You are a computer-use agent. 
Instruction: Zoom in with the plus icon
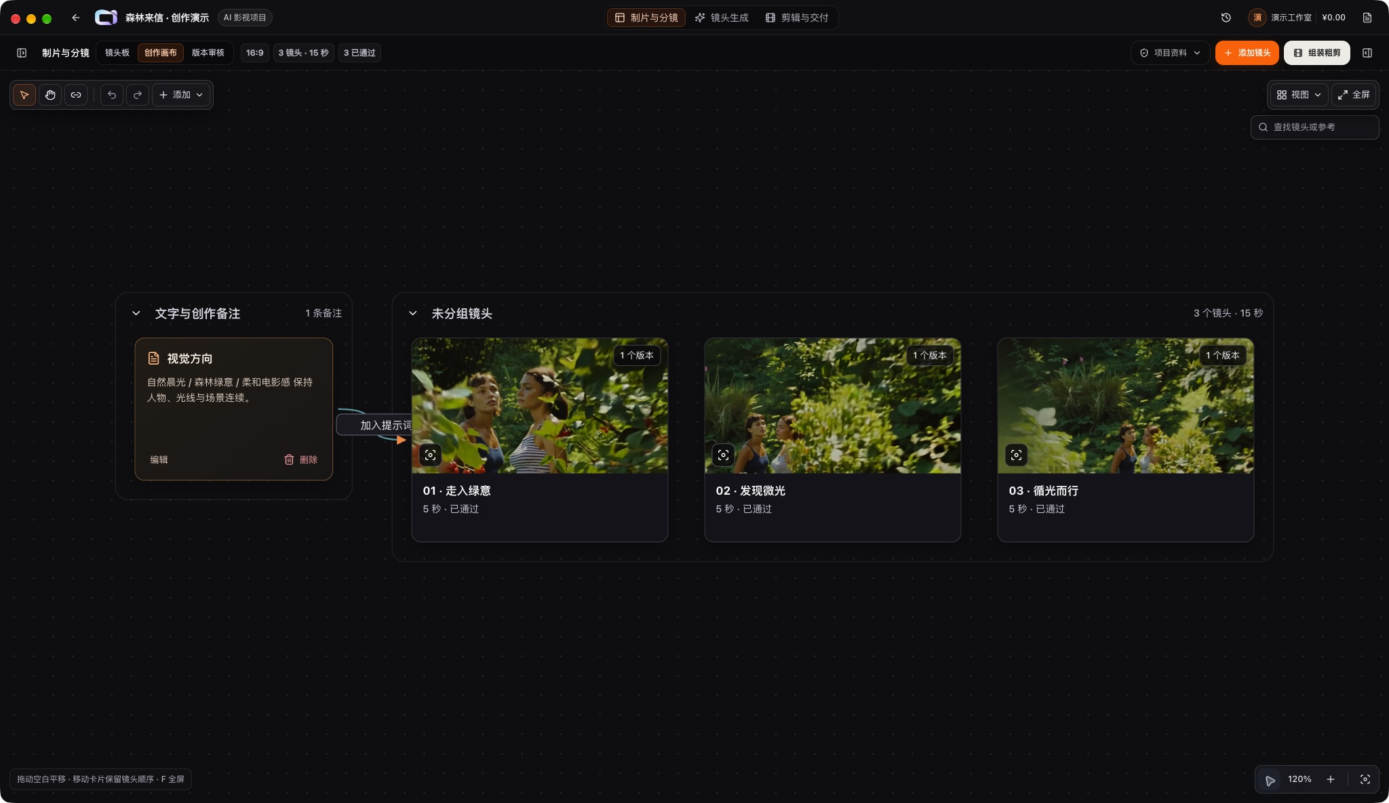pyautogui.click(x=1331, y=779)
